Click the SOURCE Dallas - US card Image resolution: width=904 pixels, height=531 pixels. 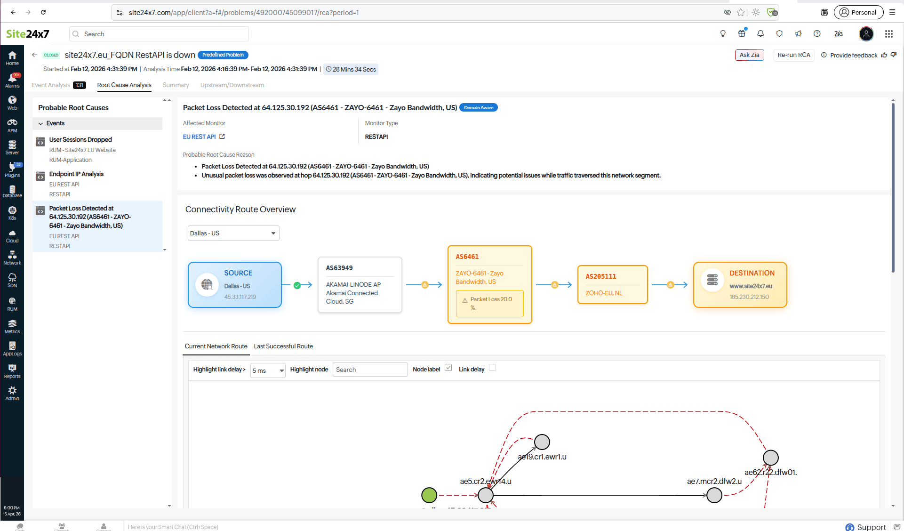click(235, 285)
